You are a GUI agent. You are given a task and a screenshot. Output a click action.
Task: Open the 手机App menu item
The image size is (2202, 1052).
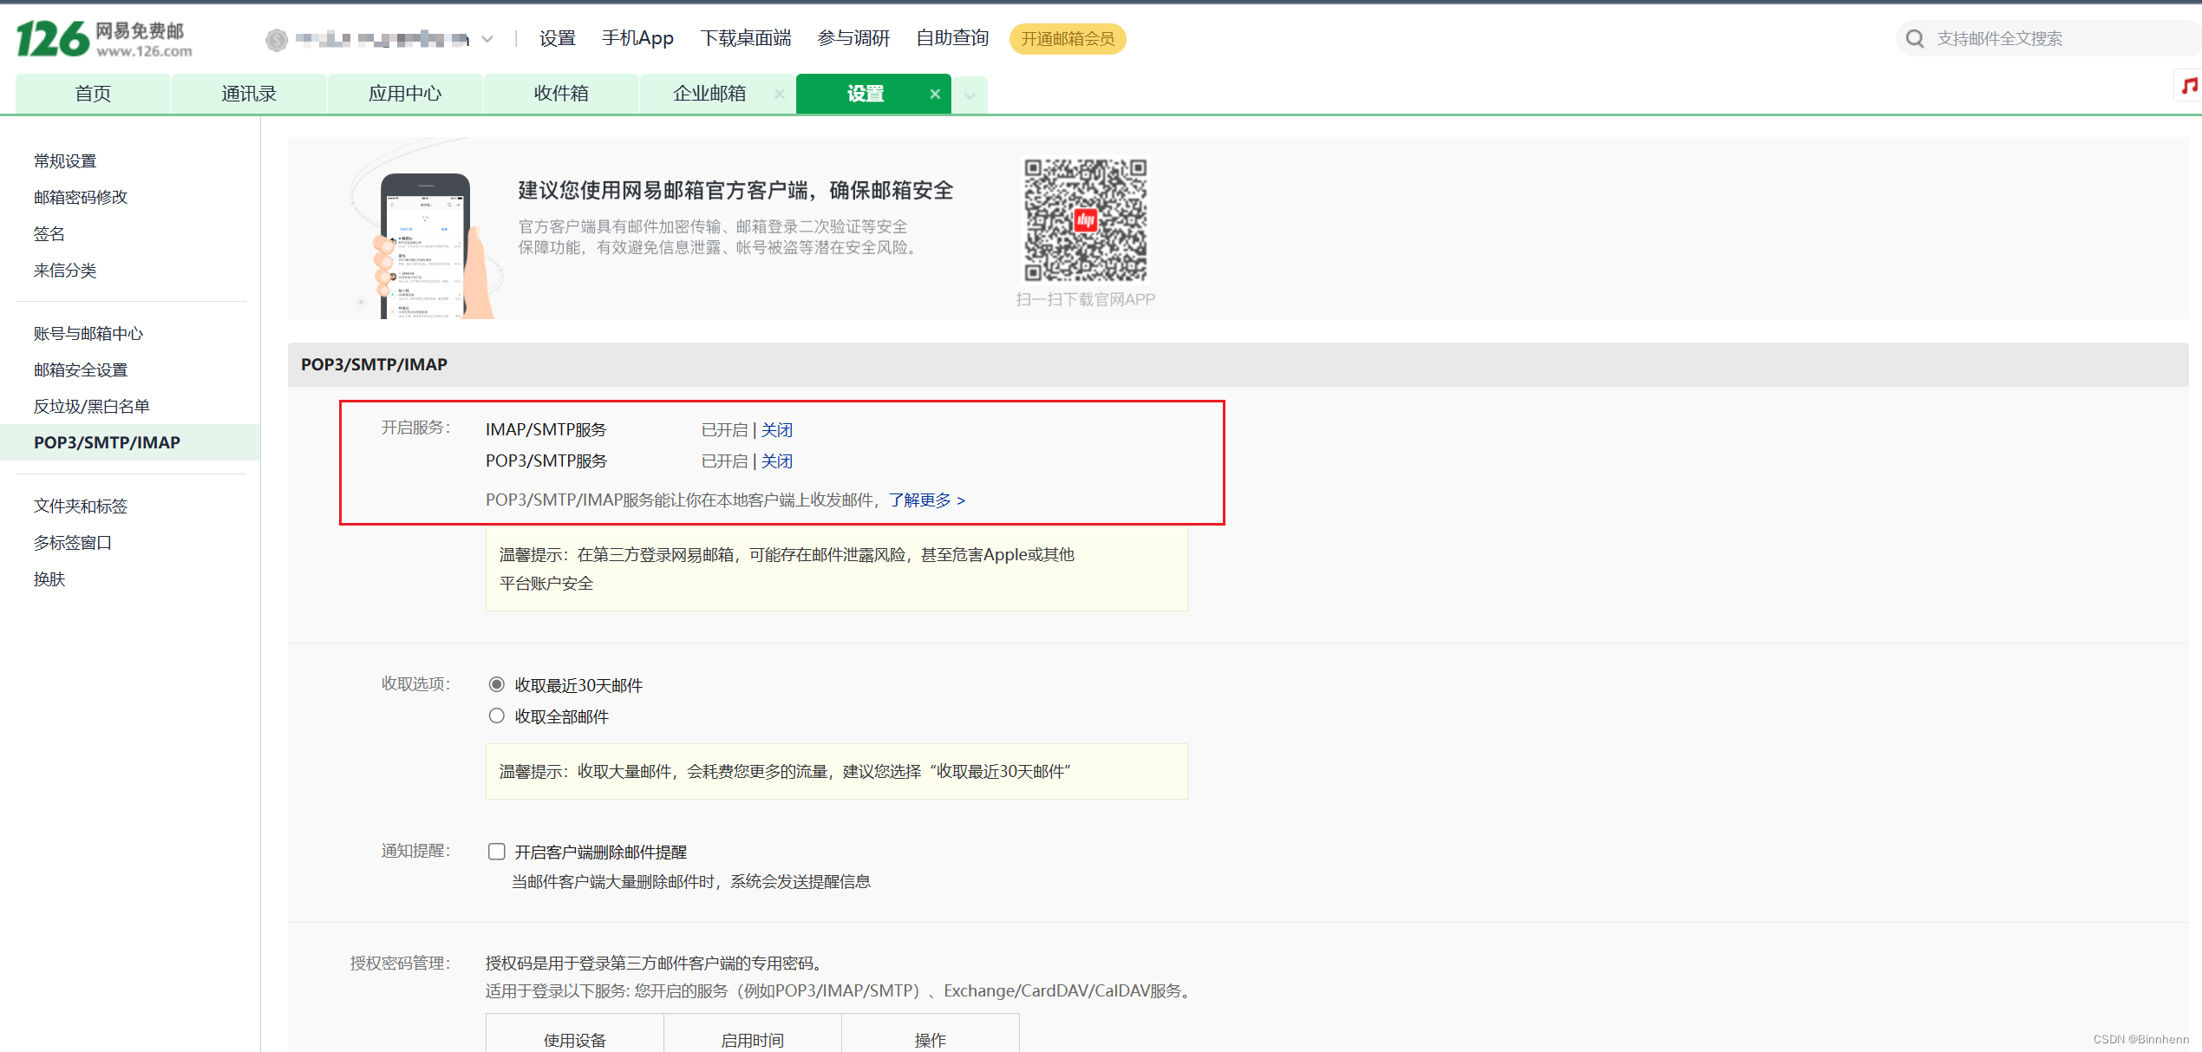click(x=637, y=38)
